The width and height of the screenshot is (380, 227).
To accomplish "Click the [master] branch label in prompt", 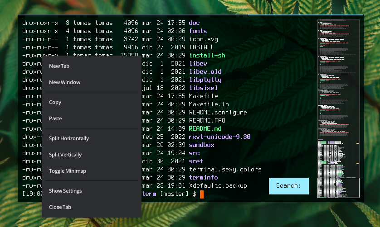I will pyautogui.click(x=174, y=194).
